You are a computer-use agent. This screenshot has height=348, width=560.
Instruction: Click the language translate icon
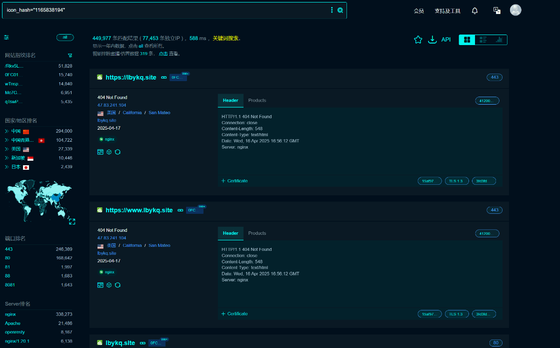[497, 11]
